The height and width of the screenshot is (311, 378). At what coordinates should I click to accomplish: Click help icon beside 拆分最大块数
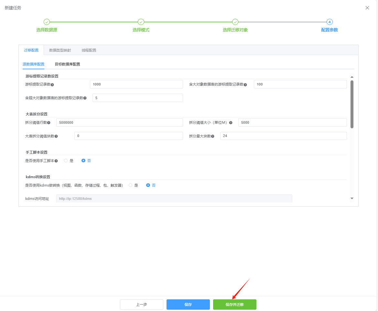coord(213,136)
